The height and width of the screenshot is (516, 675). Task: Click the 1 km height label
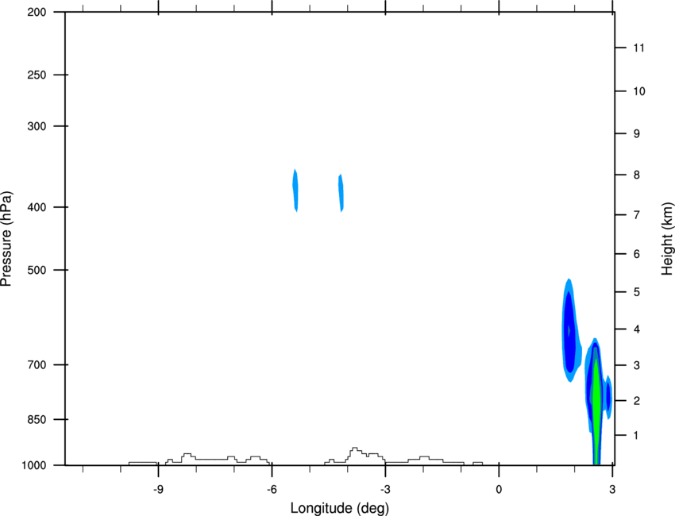point(637,436)
